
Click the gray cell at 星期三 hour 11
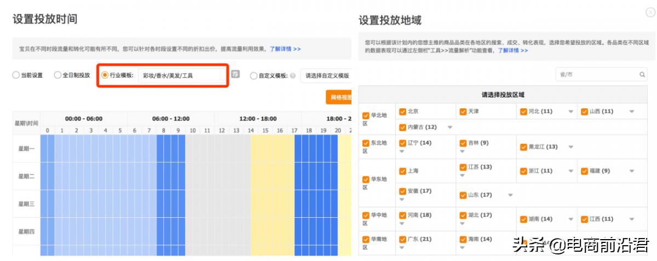tap(207, 204)
